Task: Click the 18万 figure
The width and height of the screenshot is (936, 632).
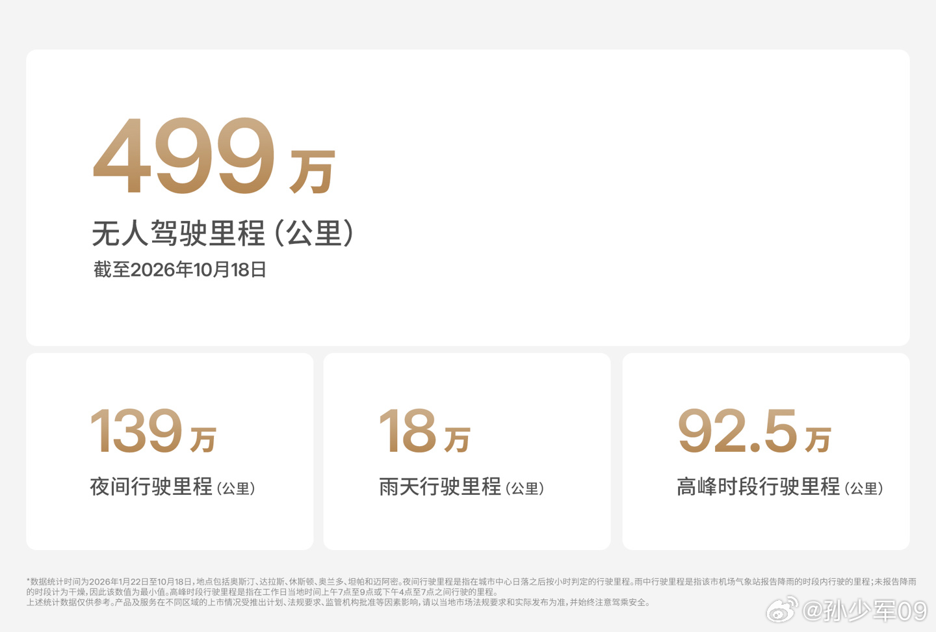Action: 424,431
